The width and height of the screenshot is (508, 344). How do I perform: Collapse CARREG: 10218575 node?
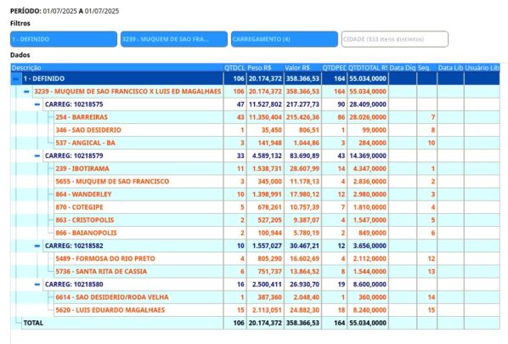[x=37, y=104]
